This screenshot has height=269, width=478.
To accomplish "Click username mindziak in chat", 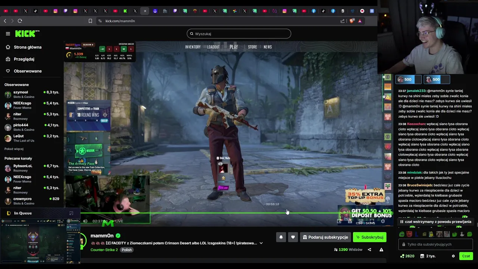I will (415, 173).
